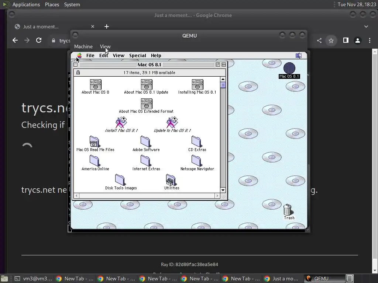This screenshot has height=283, width=378.
Task: Click the Ray ID text on page
Action: tap(189, 265)
